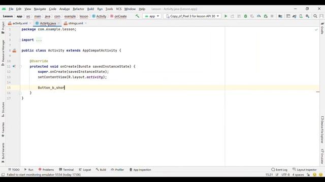Click the fold end marker on line 16
This screenshot has height=182, width=325.
coord(20,93)
